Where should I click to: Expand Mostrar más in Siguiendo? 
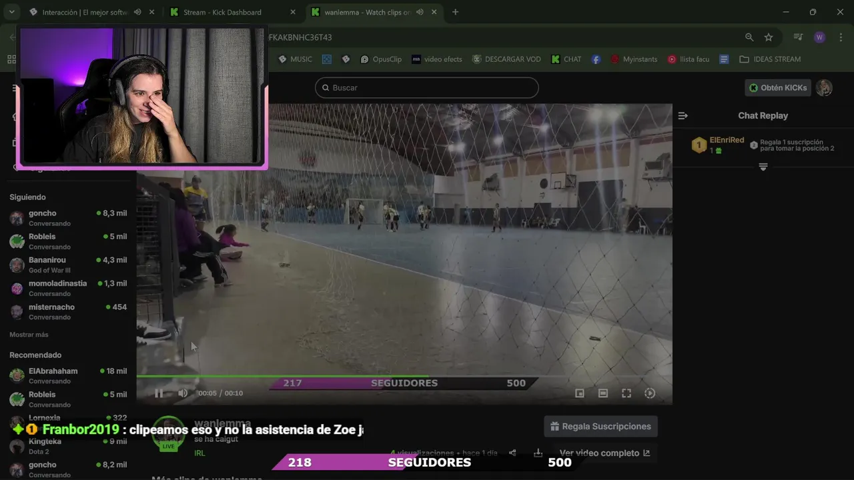coord(29,335)
